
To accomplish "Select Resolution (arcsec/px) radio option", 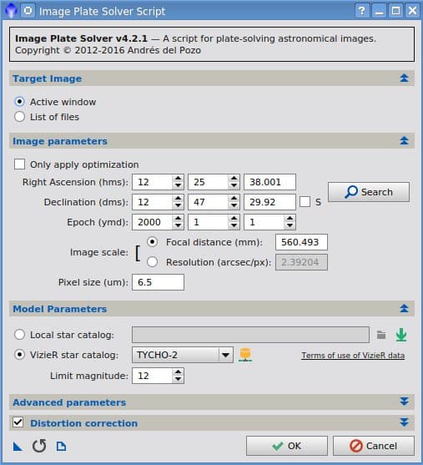I will (x=153, y=262).
